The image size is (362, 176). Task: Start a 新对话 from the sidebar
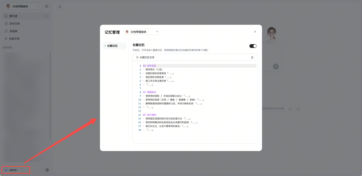click(26, 16)
